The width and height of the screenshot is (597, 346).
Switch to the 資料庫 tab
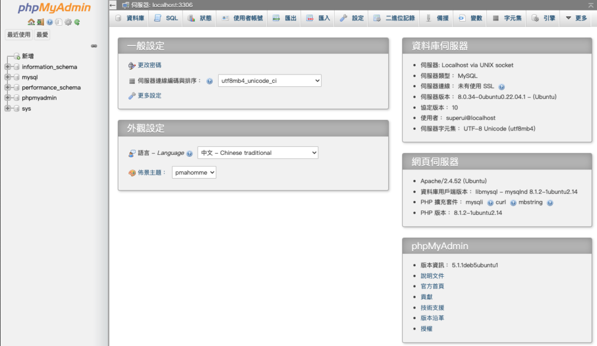(130, 18)
